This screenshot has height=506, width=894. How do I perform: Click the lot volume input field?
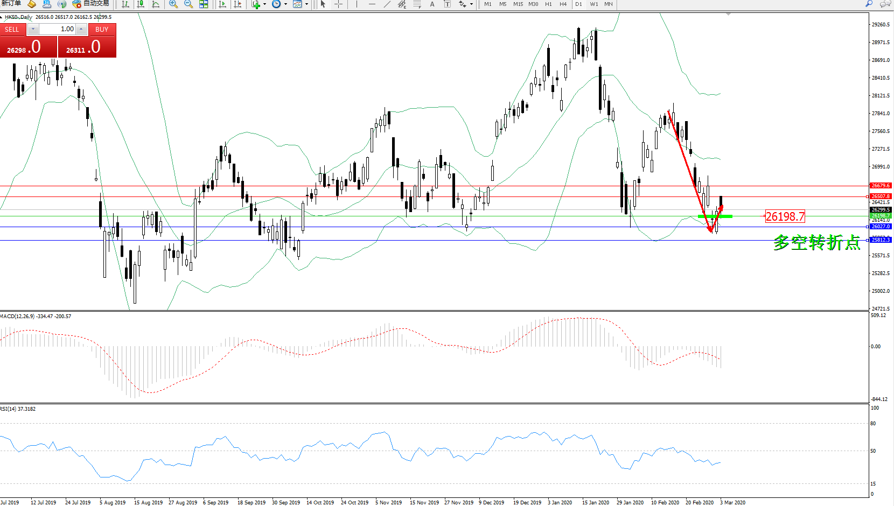[x=58, y=29]
